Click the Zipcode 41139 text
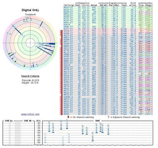This screenshot has width=158, height=148. click(x=30, y=80)
